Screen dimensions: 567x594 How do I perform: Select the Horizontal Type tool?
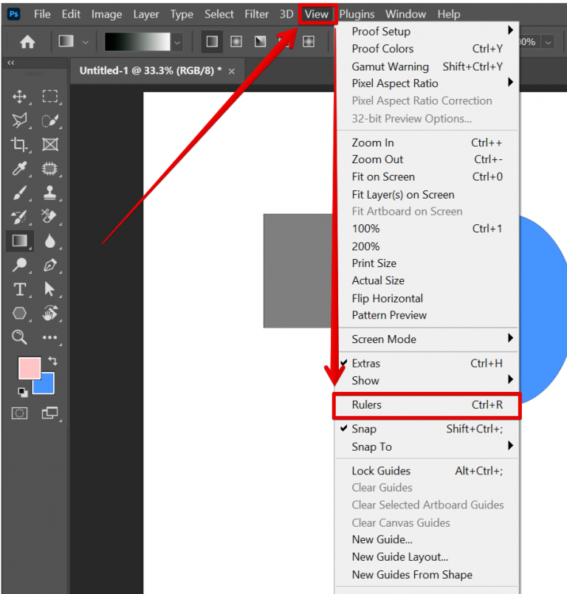click(20, 289)
